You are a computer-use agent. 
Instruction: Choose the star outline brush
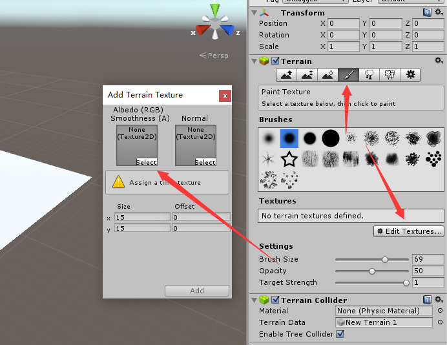coord(289,159)
